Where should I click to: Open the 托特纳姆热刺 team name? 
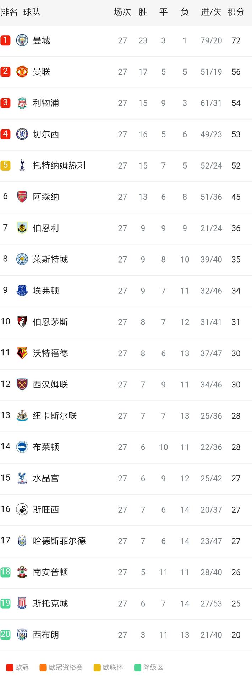(x=59, y=165)
